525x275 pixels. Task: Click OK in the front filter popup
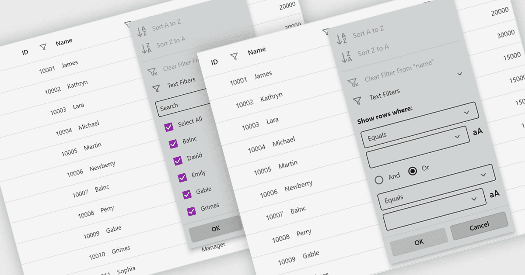point(419,242)
